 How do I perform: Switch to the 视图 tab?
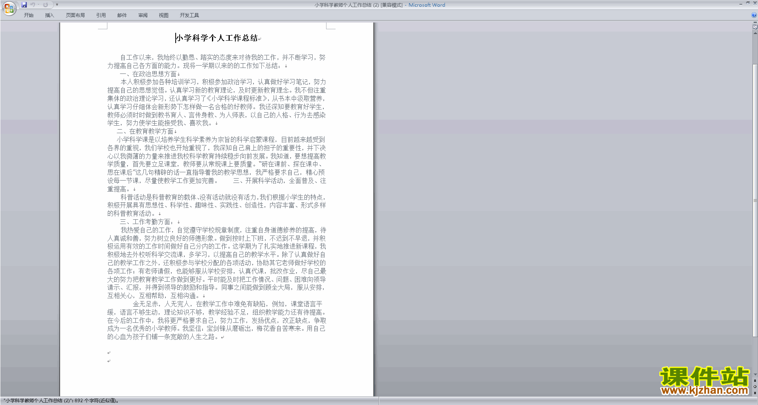163,15
